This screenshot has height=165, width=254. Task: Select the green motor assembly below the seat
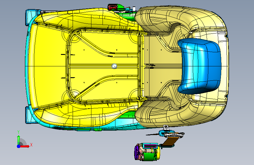(147, 152)
